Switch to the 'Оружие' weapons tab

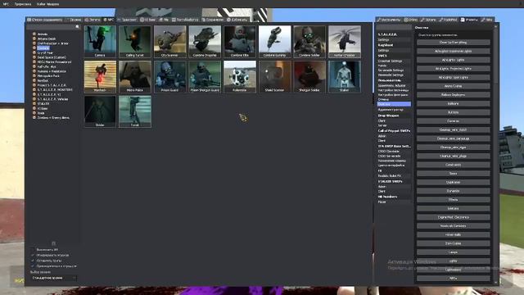coord(74,20)
